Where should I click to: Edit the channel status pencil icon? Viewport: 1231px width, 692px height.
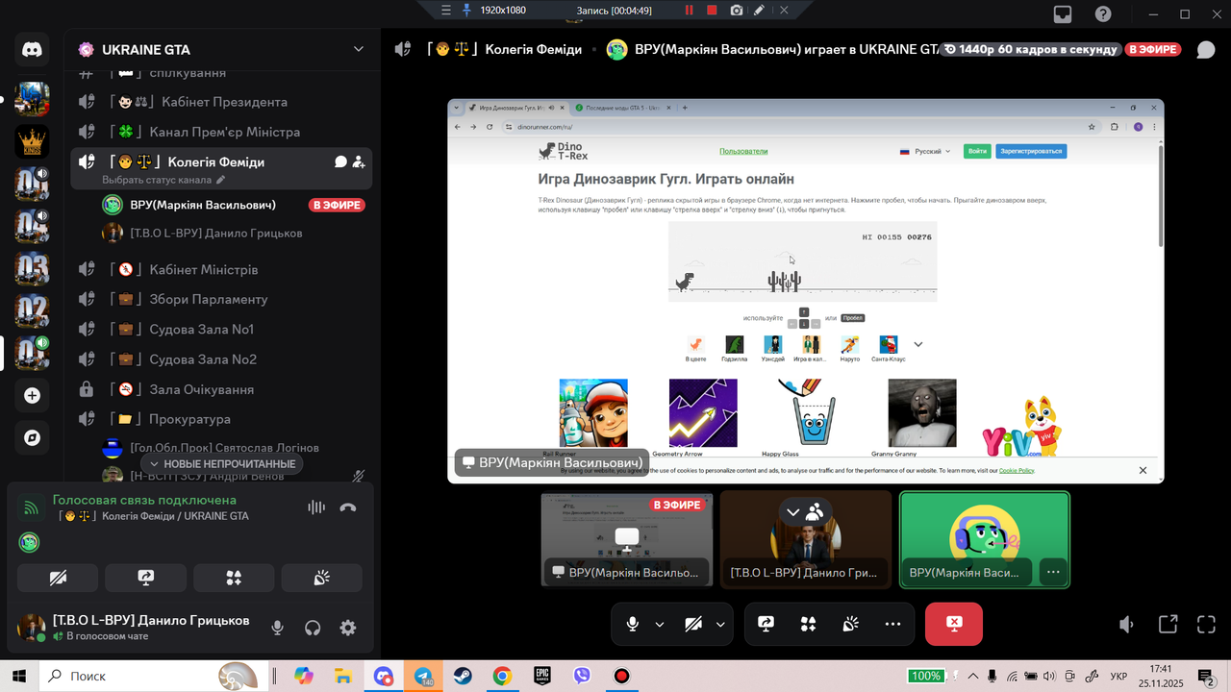pos(220,180)
